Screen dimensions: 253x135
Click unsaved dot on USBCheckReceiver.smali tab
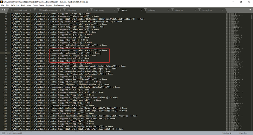pos(60,10)
